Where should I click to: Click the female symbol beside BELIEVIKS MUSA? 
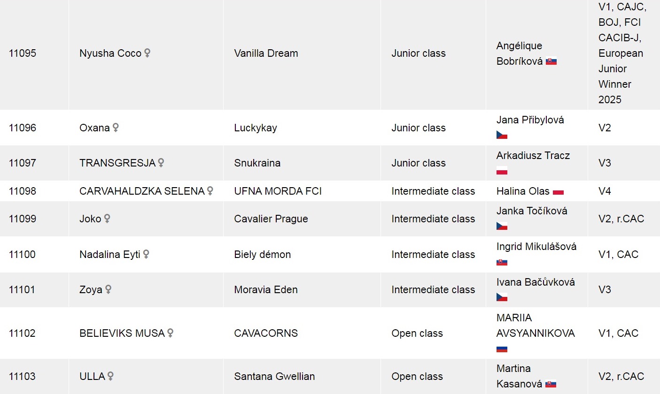pyautogui.click(x=171, y=333)
